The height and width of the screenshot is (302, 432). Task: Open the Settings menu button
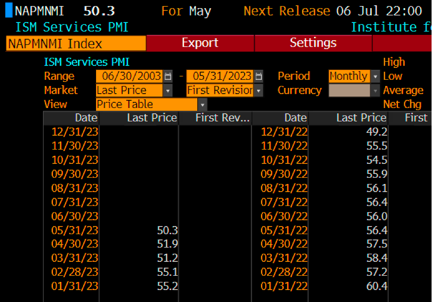coord(313,43)
